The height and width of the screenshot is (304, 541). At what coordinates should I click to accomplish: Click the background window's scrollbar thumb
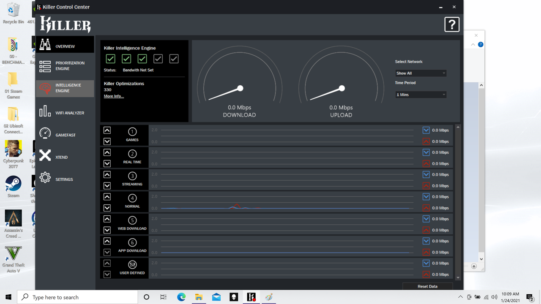tap(481, 171)
